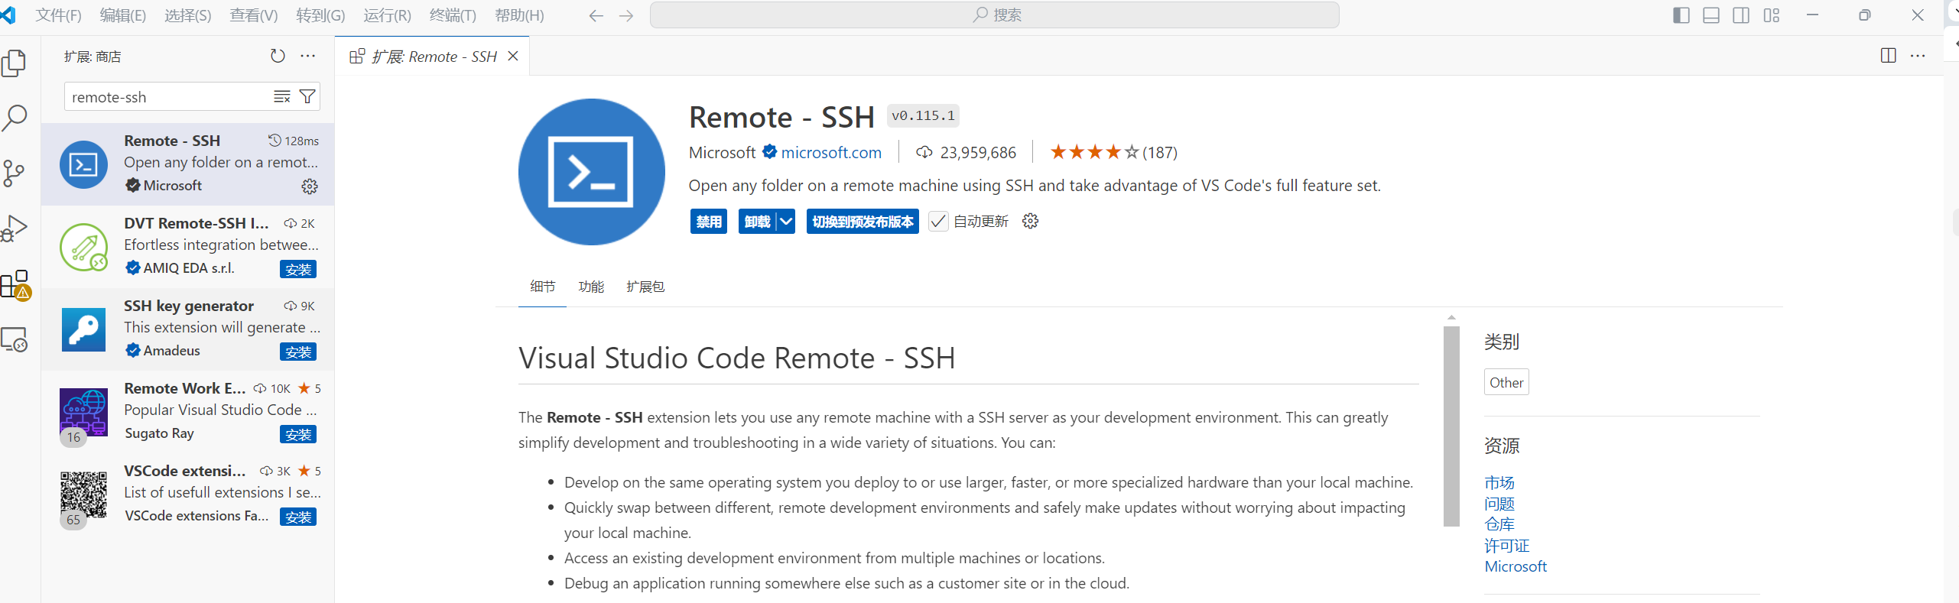Select DVT Remote-SSH in the list
The image size is (1959, 603).
point(188,247)
